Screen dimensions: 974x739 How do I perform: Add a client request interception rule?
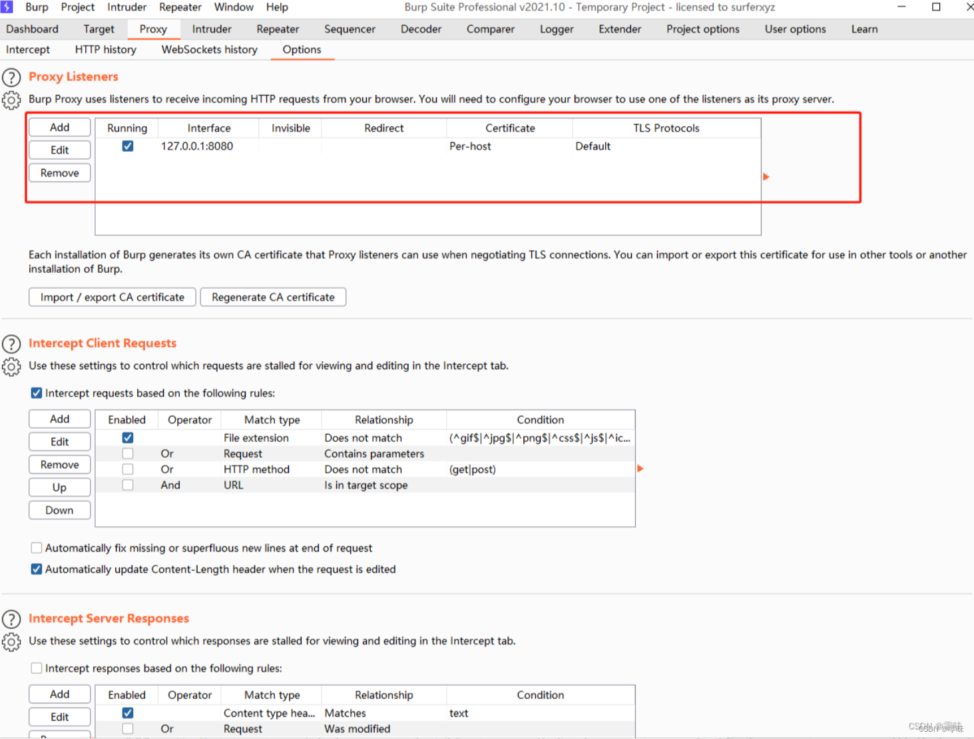[x=60, y=419]
